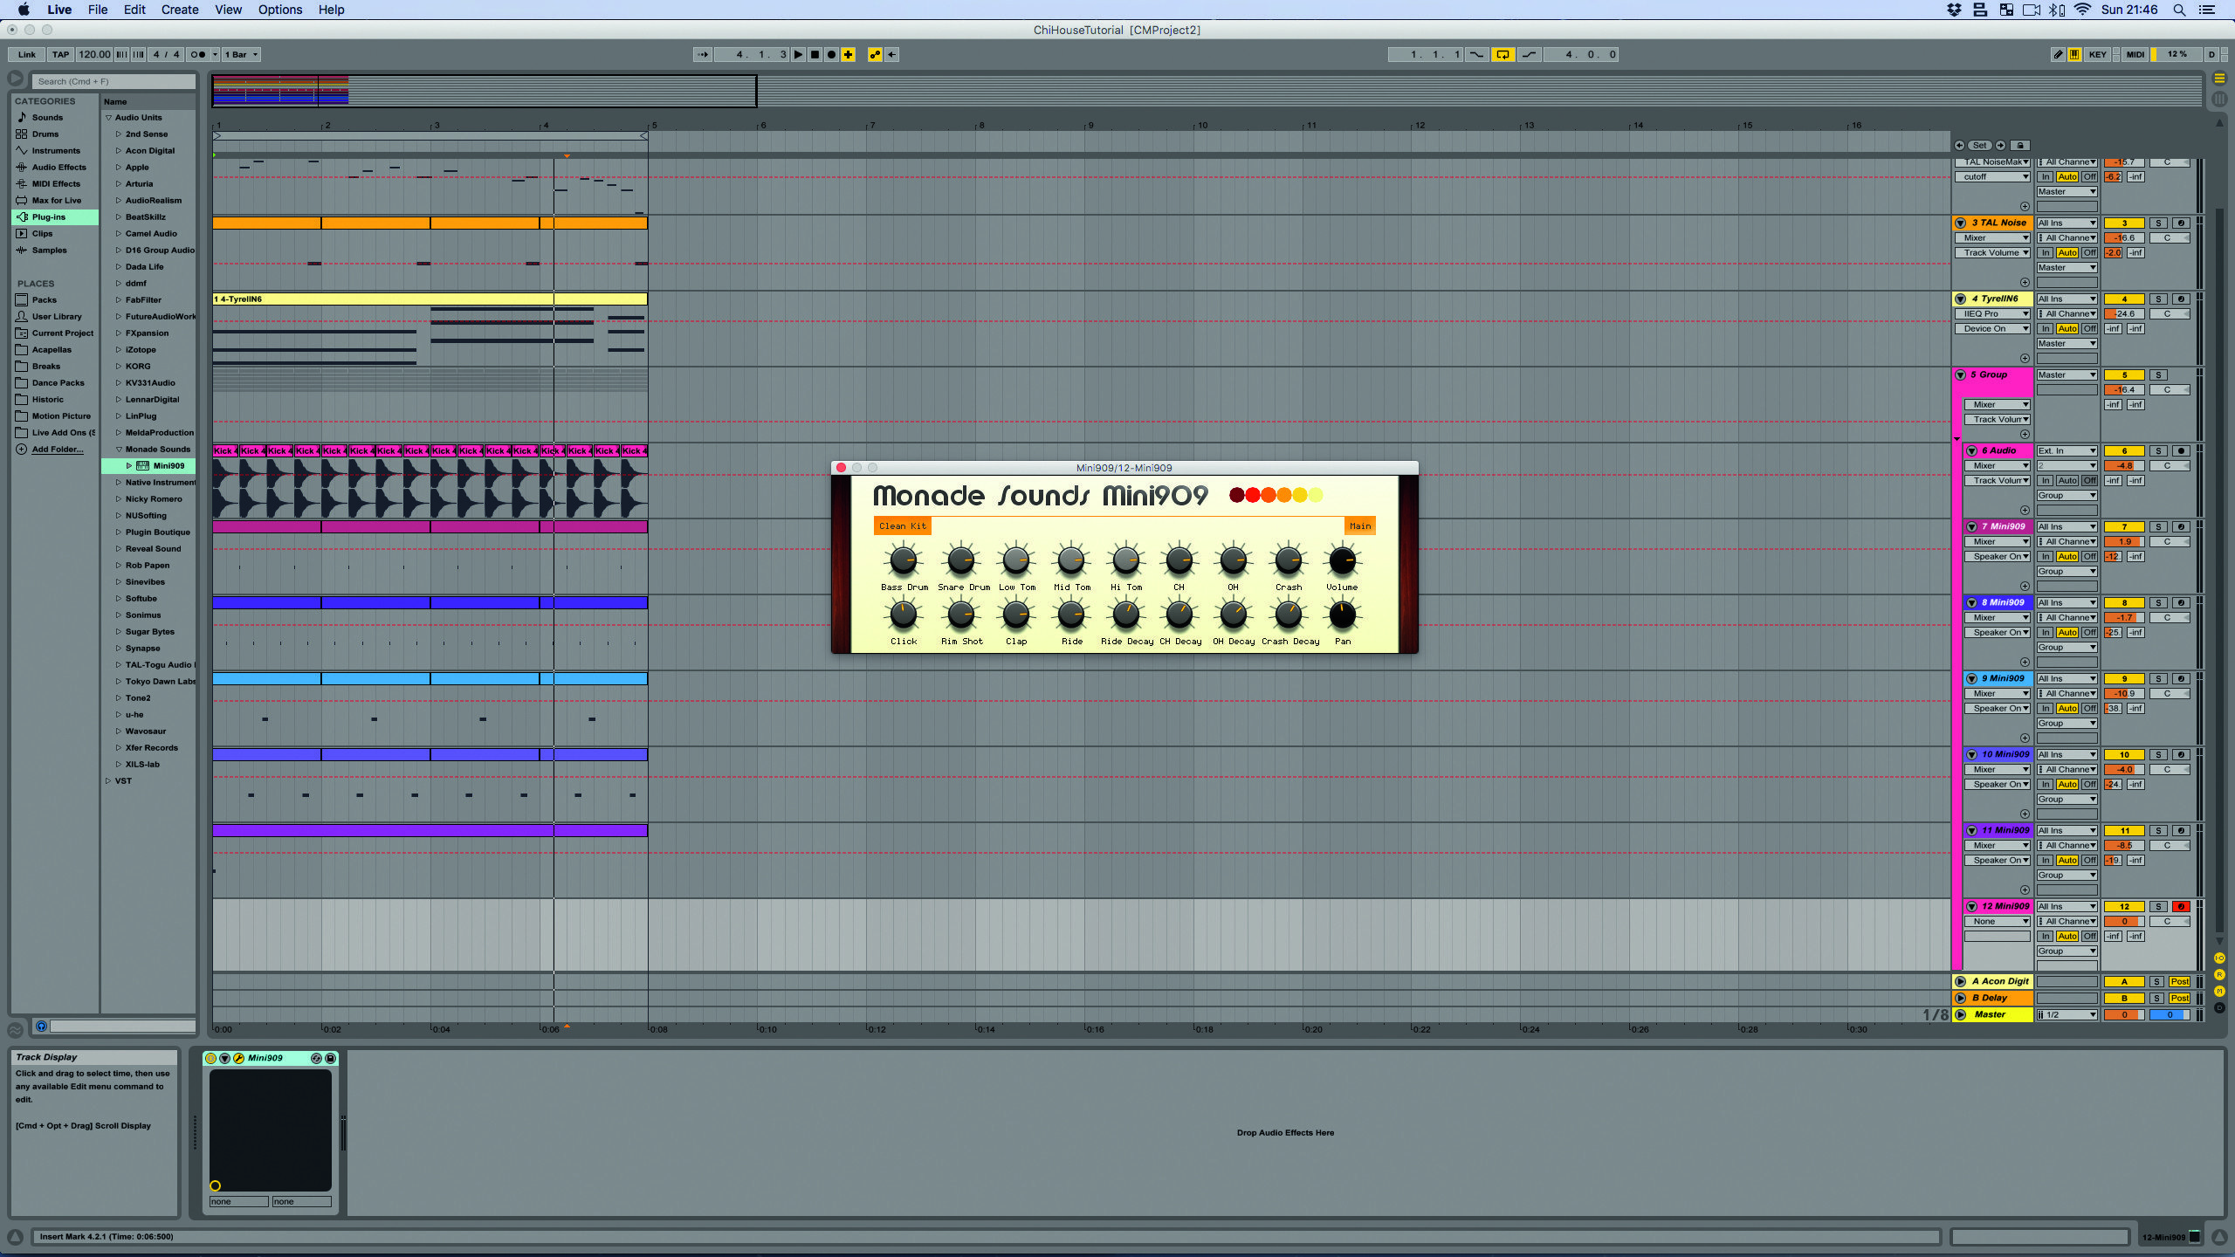Click Mini909 Volume knob

[x=1342, y=560]
